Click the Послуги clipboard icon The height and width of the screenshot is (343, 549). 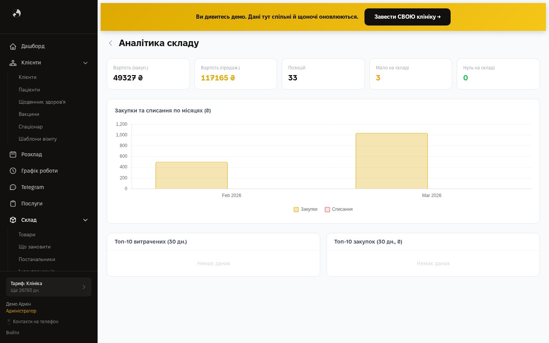click(13, 204)
